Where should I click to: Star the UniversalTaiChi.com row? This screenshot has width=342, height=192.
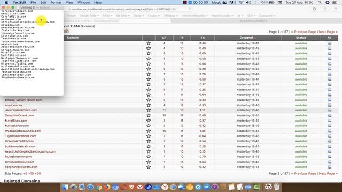coord(149,141)
